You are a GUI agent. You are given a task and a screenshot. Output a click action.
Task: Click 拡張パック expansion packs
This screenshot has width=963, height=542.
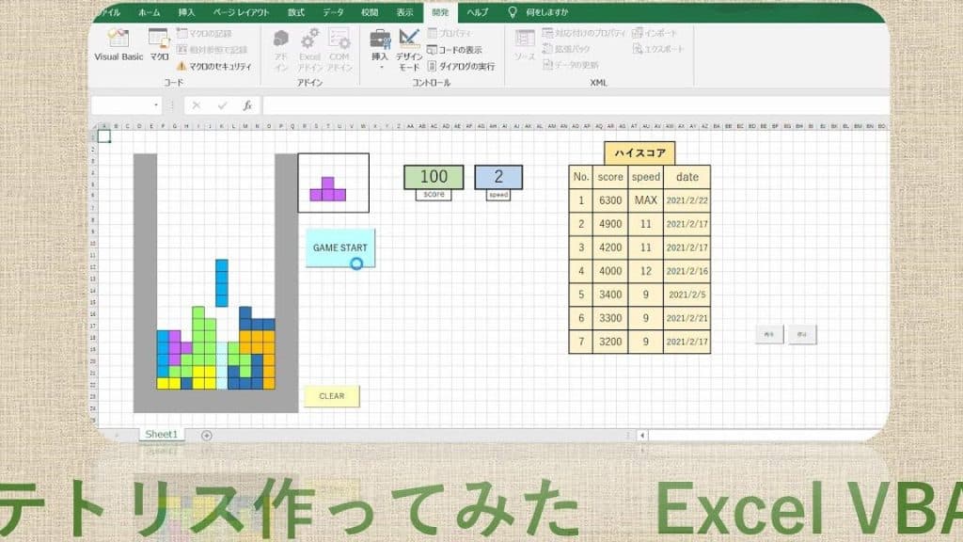click(x=565, y=49)
